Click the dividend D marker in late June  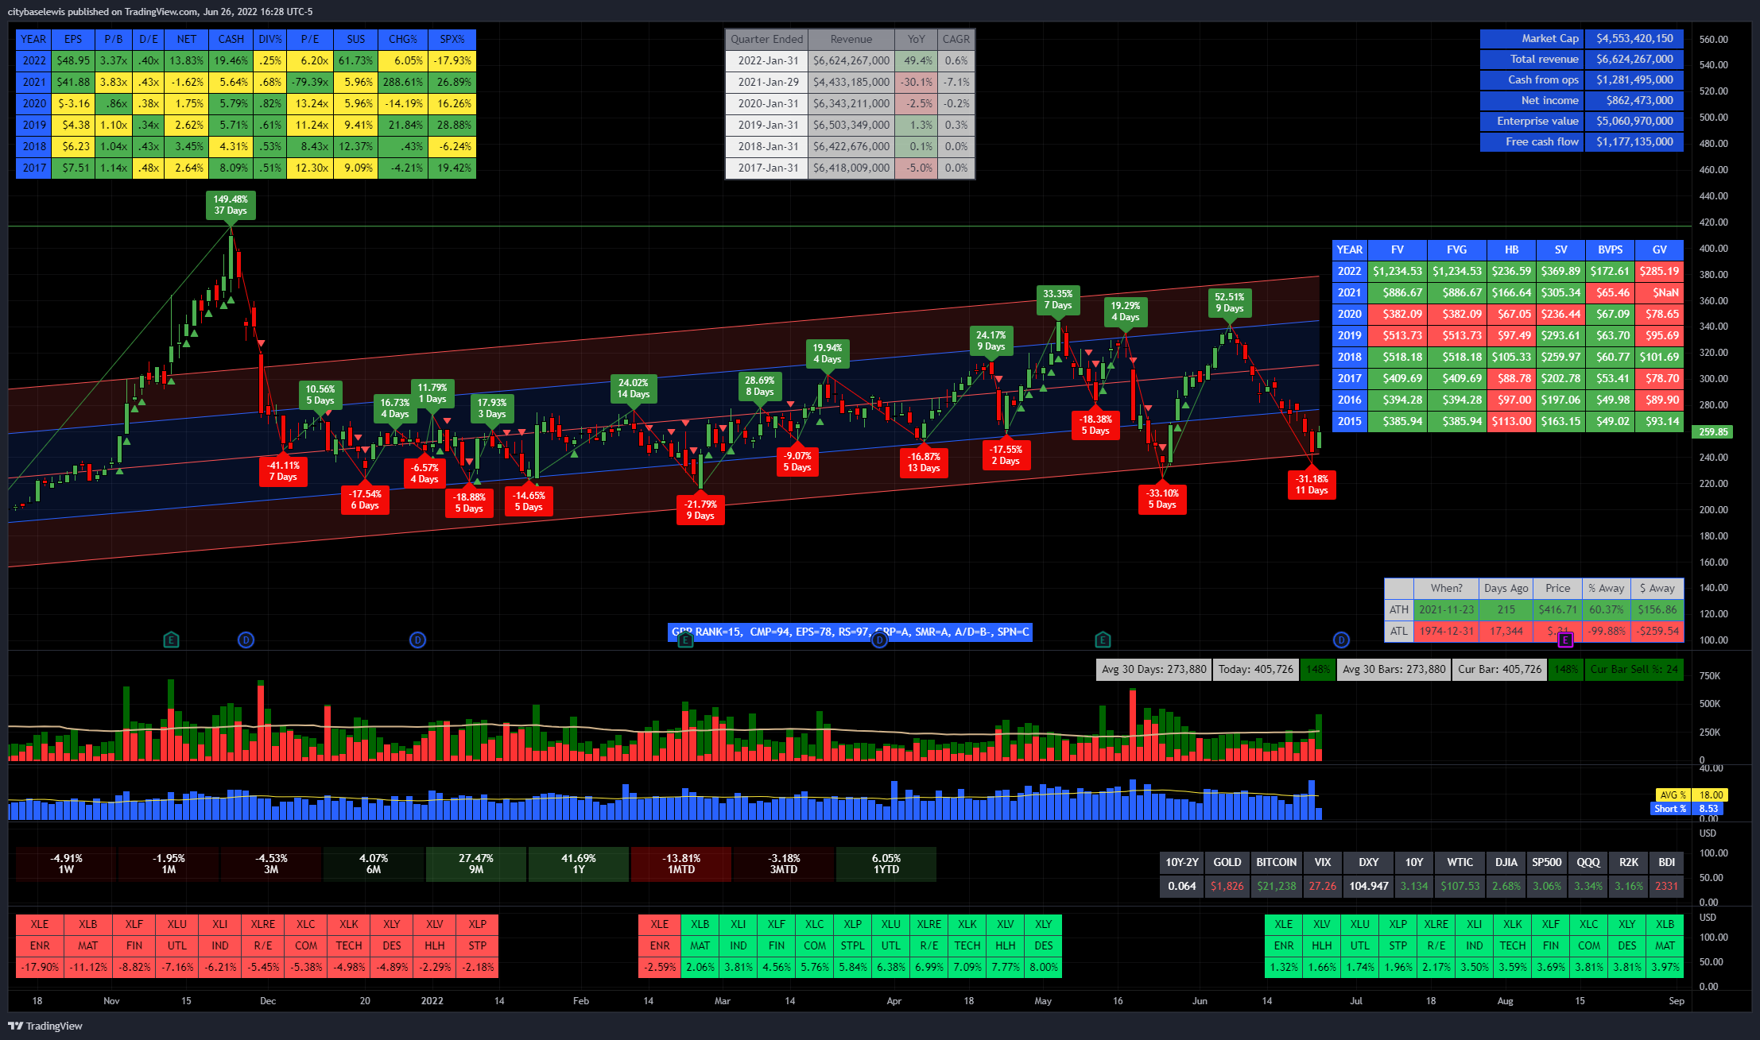click(x=1342, y=640)
